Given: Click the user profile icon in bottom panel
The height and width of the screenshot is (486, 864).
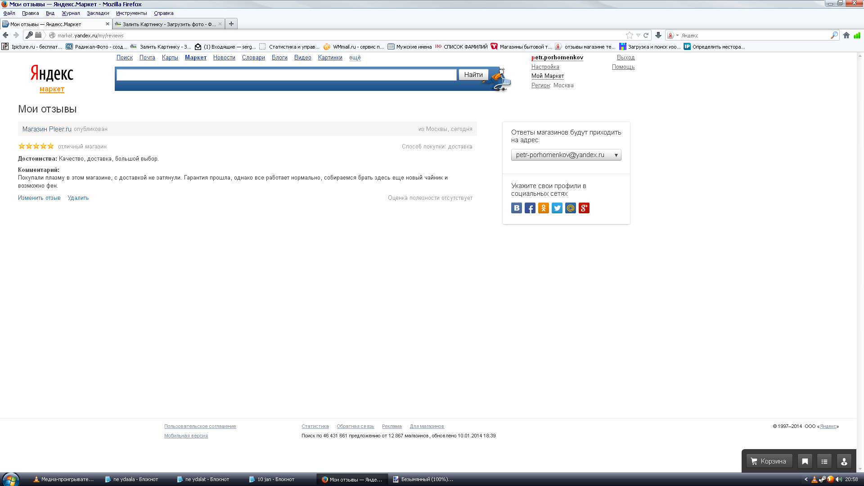Looking at the screenshot, I should pyautogui.click(x=844, y=461).
